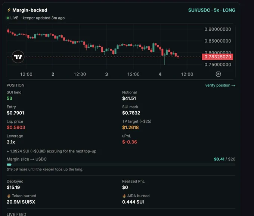
Task: Click the latest candlestick on the chart
Action: pos(178,57)
